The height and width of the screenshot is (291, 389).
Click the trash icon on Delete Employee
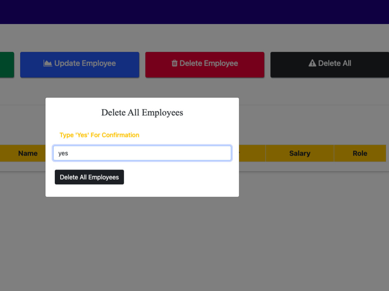pyautogui.click(x=175, y=63)
